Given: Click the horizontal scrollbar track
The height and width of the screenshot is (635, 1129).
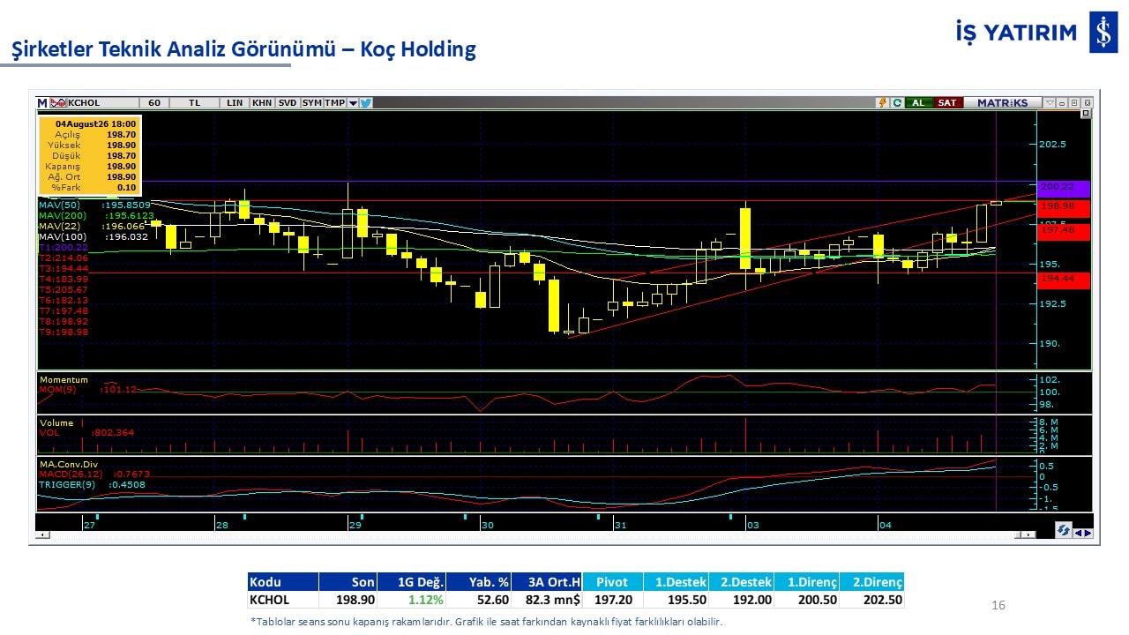Looking at the screenshot, I should [x=535, y=535].
